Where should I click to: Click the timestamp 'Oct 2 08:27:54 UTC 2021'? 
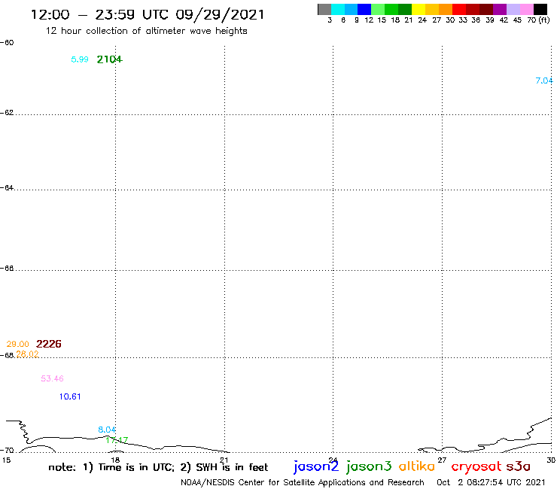point(491,483)
